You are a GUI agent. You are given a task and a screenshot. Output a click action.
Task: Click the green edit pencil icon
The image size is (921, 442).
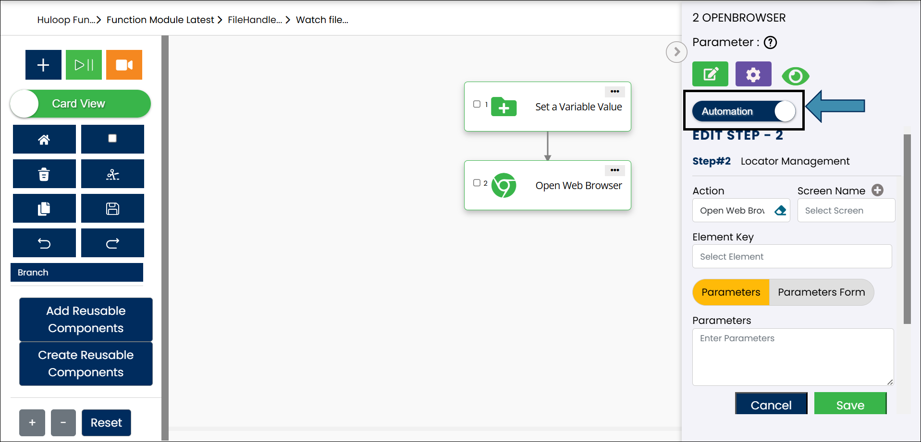710,74
